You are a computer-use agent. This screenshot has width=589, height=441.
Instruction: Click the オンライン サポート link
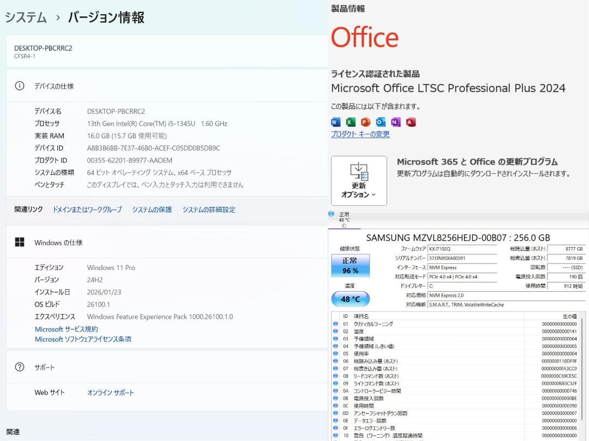[x=111, y=392]
